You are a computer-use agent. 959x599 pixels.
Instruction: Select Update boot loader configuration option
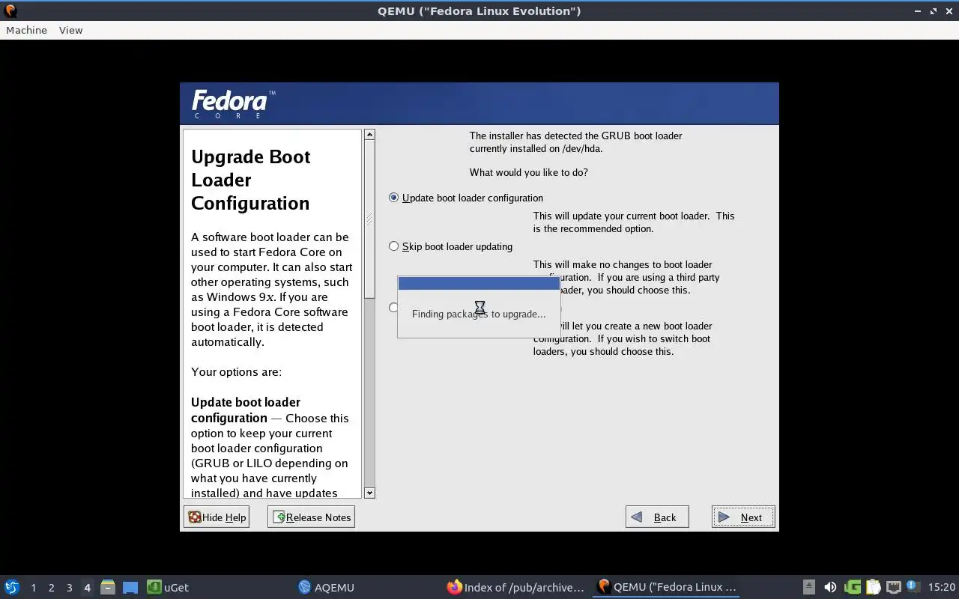[466, 198]
